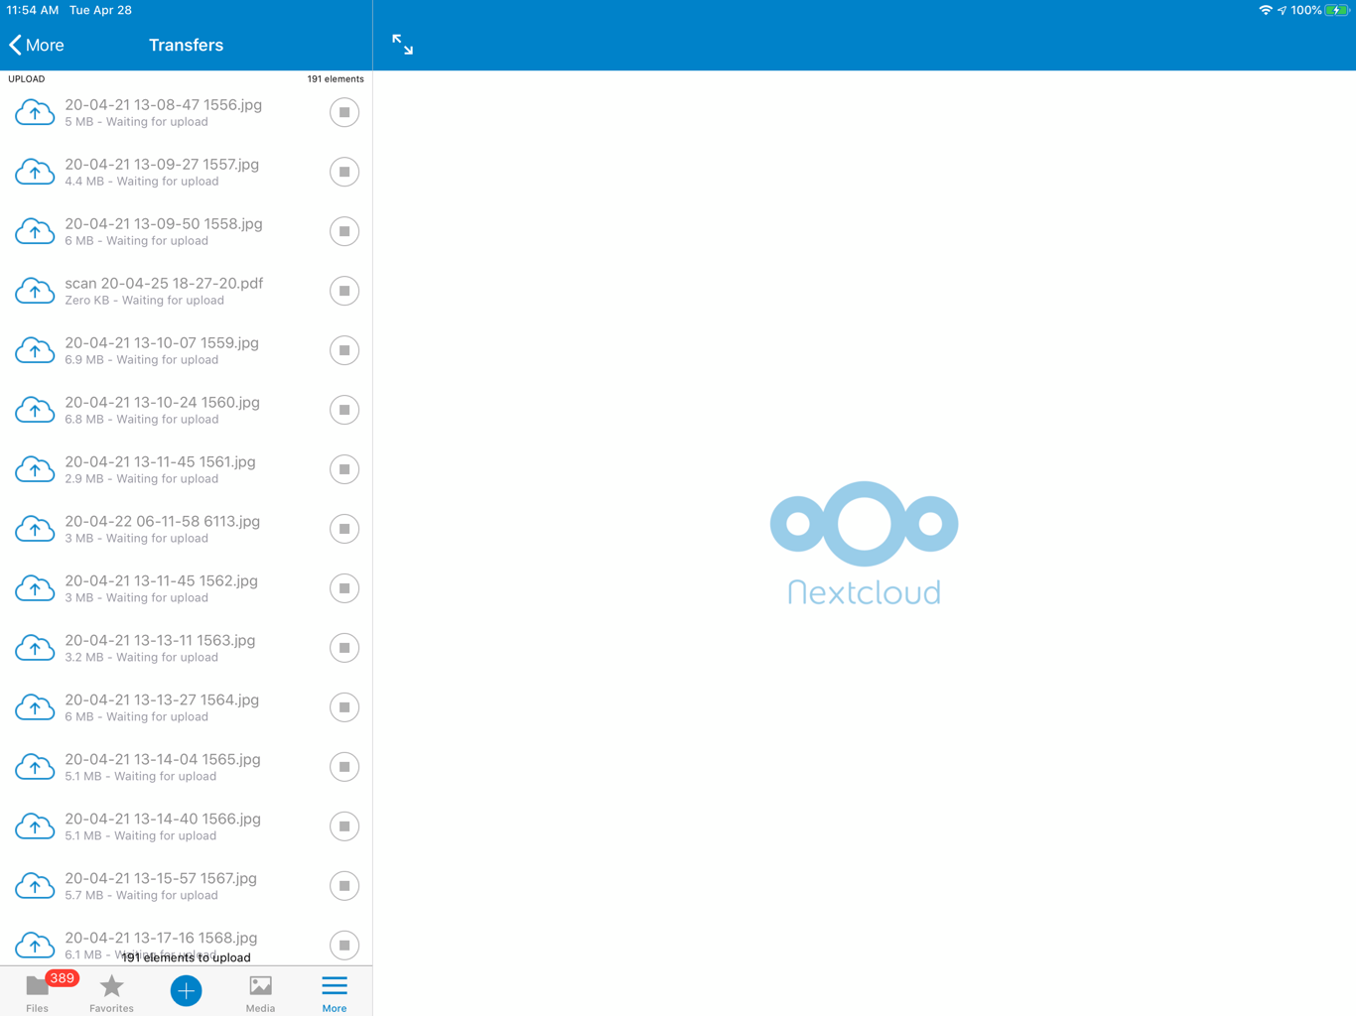Switch to the Media tab
This screenshot has width=1356, height=1016.
click(260, 992)
